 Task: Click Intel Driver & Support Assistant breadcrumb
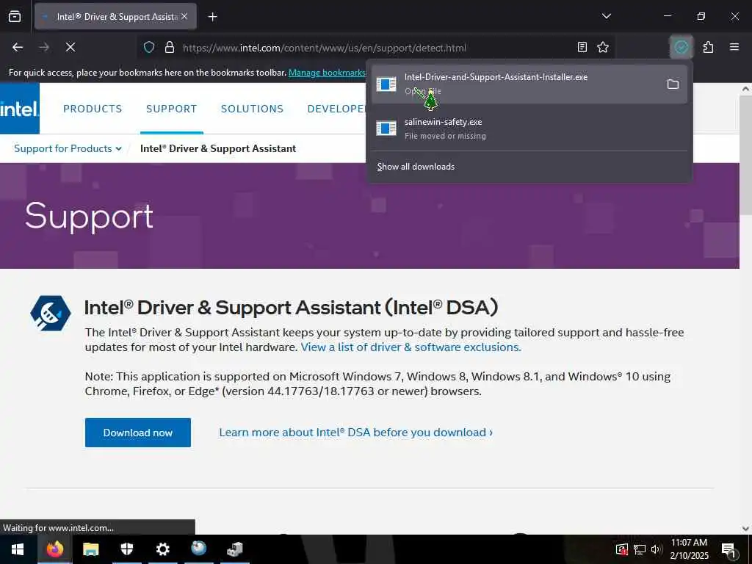217,148
